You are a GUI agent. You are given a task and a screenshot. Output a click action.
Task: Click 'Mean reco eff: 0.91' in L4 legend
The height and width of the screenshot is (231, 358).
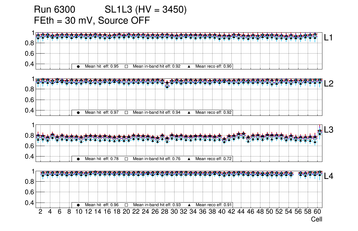tap(214, 205)
